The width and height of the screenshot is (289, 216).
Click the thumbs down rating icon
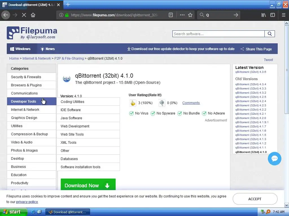point(162,103)
